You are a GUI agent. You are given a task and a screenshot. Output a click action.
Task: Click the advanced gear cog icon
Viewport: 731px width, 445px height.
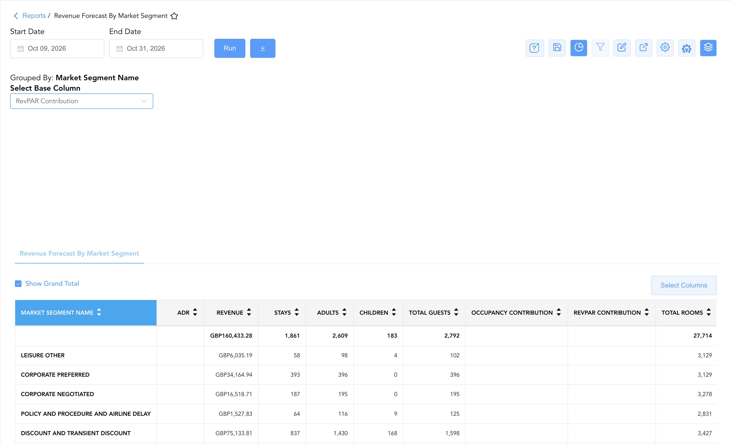[x=687, y=48]
